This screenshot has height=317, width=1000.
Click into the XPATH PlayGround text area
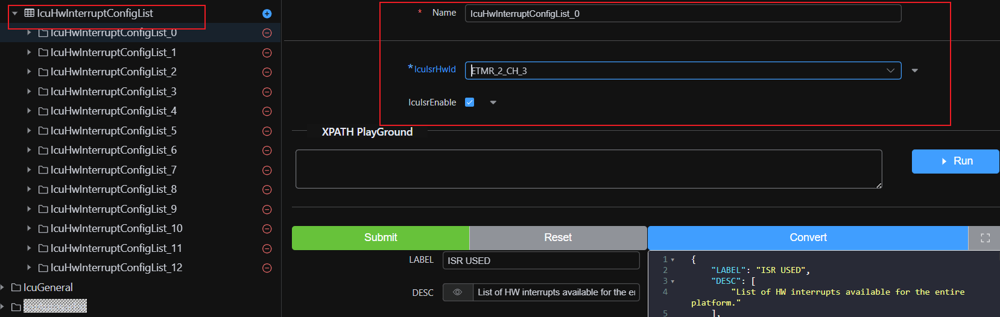[588, 169]
